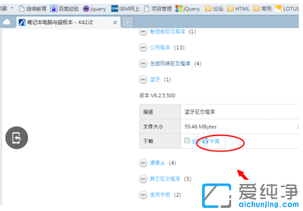Screen dimensions: 303x211
Task: Toggle the 摄像头 (4) section circle
Action: (x=143, y=163)
